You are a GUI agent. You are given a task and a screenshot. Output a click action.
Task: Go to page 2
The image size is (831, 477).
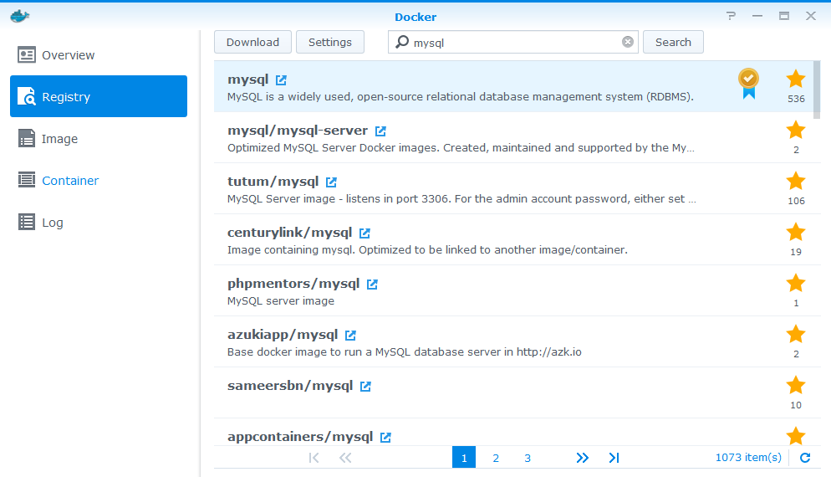496,458
